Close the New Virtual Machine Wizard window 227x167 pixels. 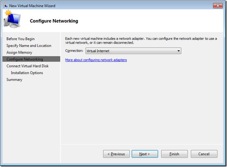218,6
